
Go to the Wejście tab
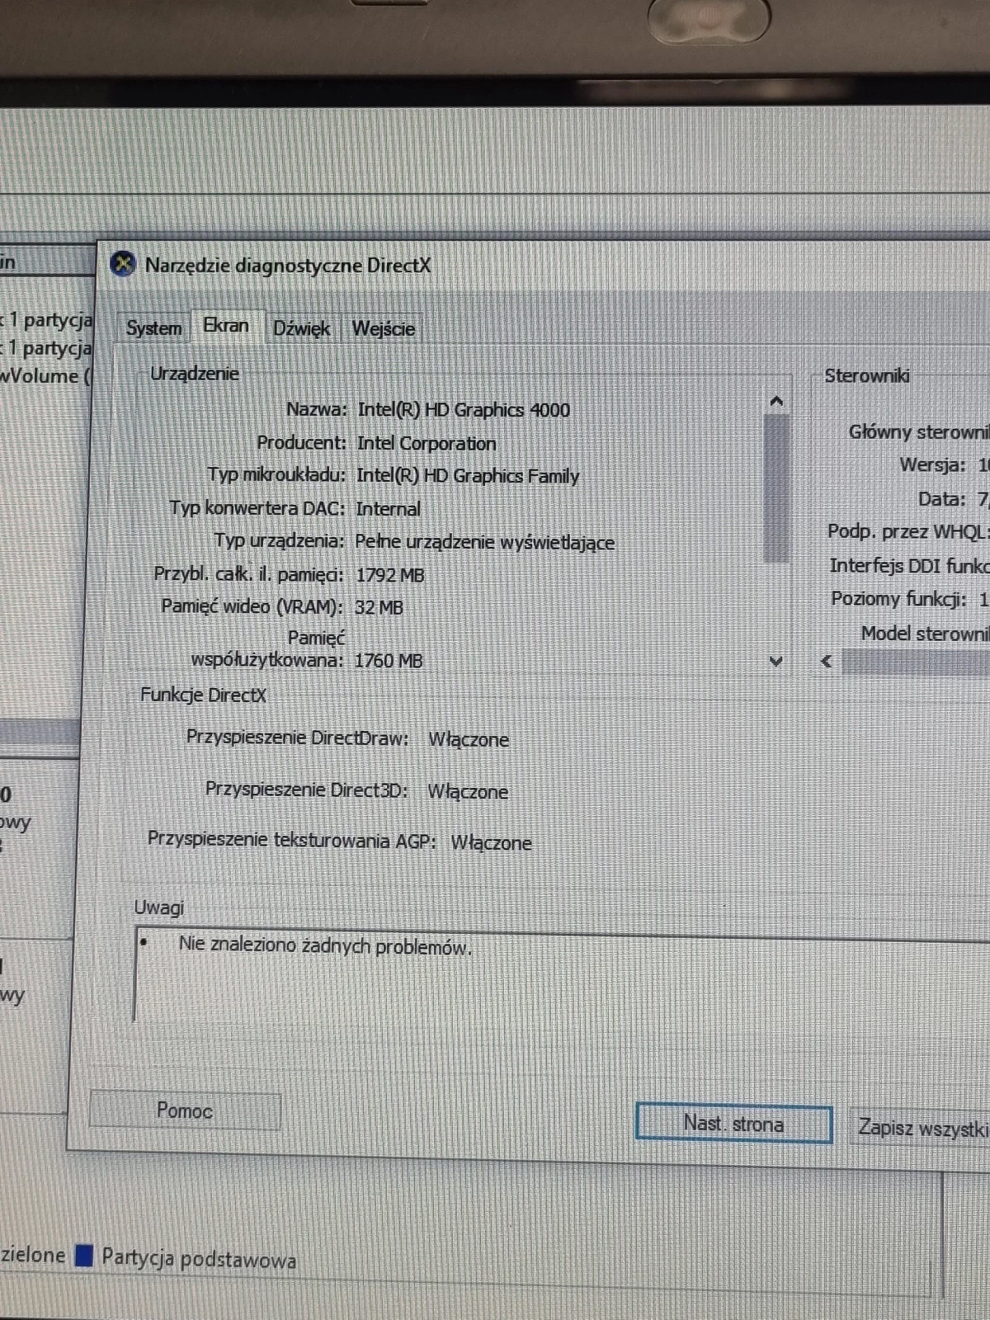383,329
